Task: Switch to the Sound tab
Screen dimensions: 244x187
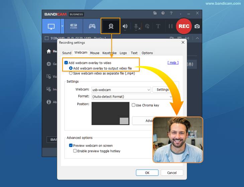Action: [67, 53]
